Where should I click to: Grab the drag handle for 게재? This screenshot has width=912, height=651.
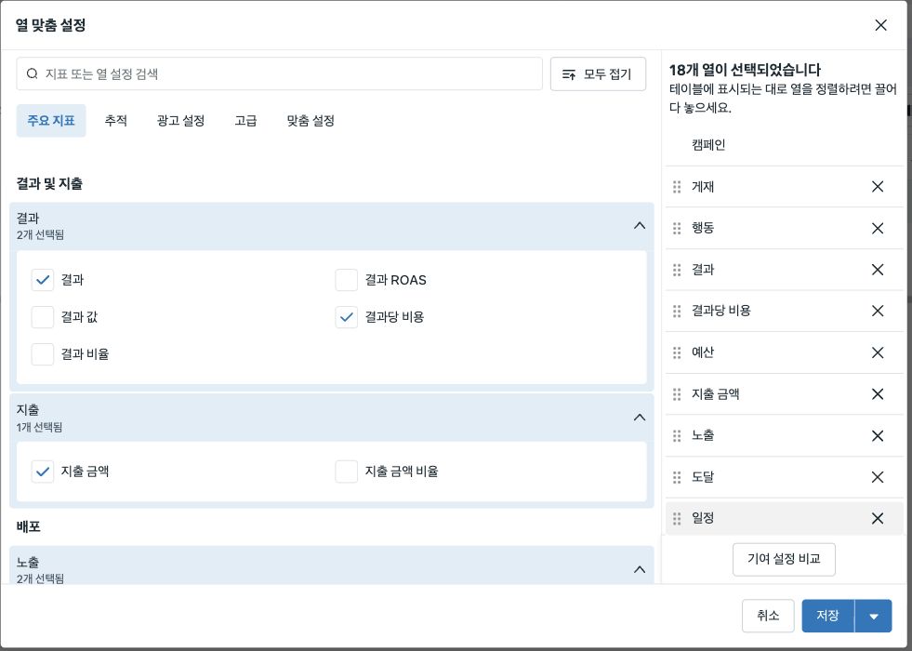(x=677, y=187)
